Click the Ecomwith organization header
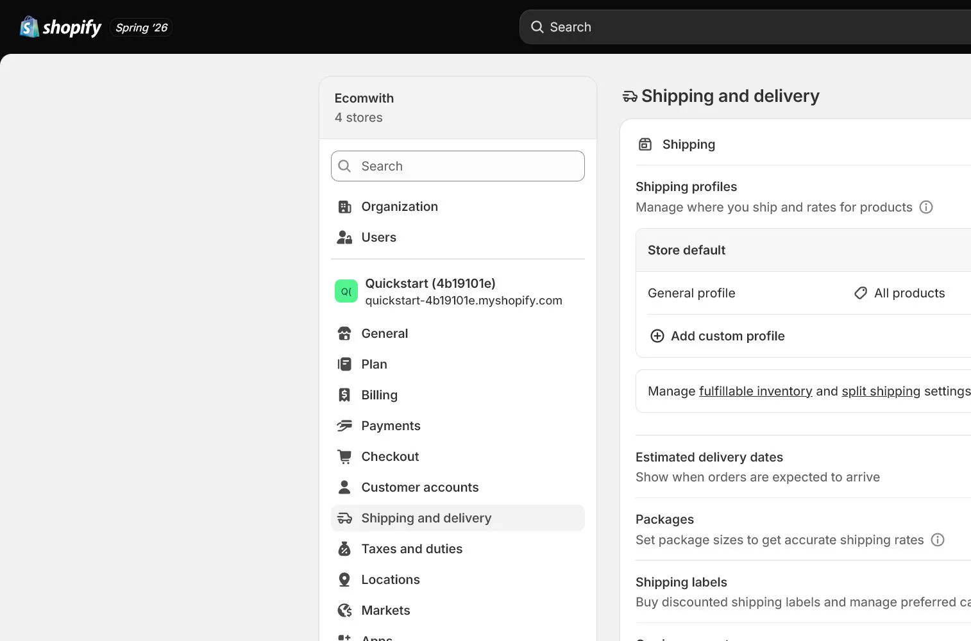 [x=458, y=108]
